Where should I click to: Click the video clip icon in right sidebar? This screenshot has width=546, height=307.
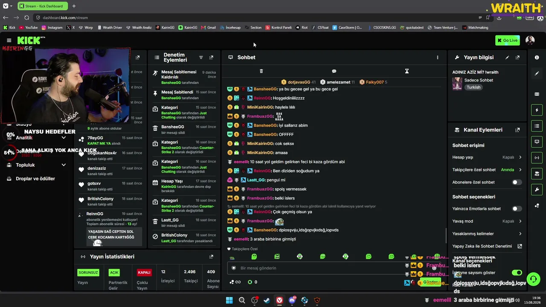[x=537, y=94]
